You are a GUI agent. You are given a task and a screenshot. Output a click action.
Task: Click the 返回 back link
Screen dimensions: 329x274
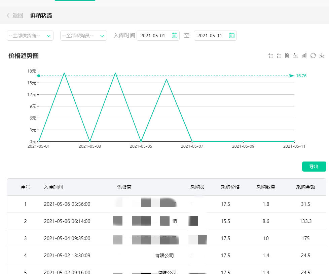coord(15,15)
